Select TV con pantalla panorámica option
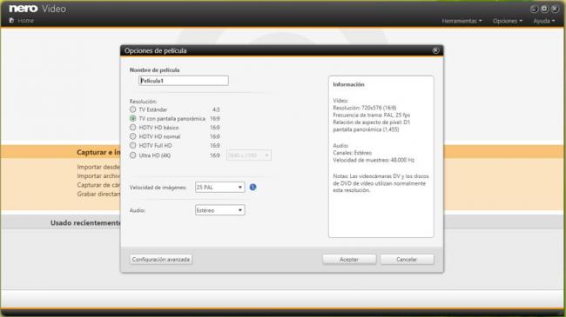The width and height of the screenshot is (566, 317). click(x=133, y=118)
